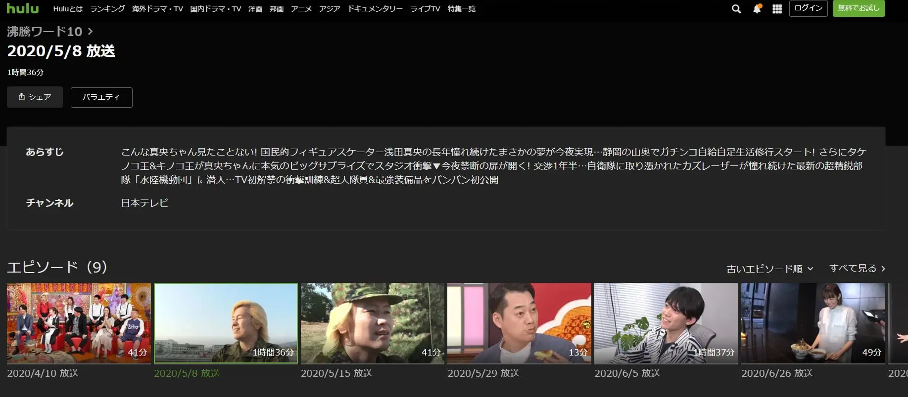Click the あらすじ label

[45, 152]
